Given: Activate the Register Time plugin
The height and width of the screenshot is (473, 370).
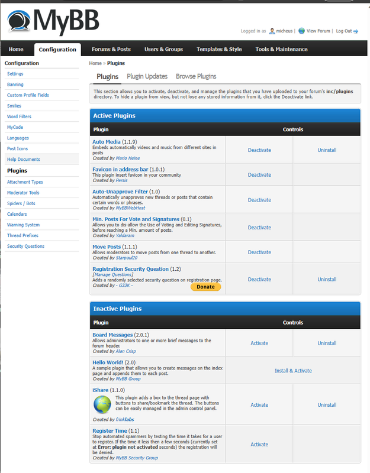Looking at the screenshot, I should pyautogui.click(x=259, y=445).
